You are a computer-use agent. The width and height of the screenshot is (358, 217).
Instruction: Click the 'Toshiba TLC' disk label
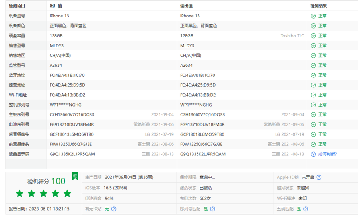292,36
